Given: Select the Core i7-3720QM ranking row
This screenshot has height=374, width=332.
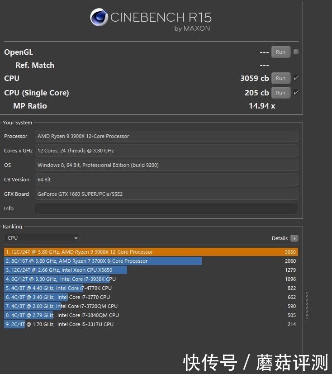Looking at the screenshot, I should 151,306.
